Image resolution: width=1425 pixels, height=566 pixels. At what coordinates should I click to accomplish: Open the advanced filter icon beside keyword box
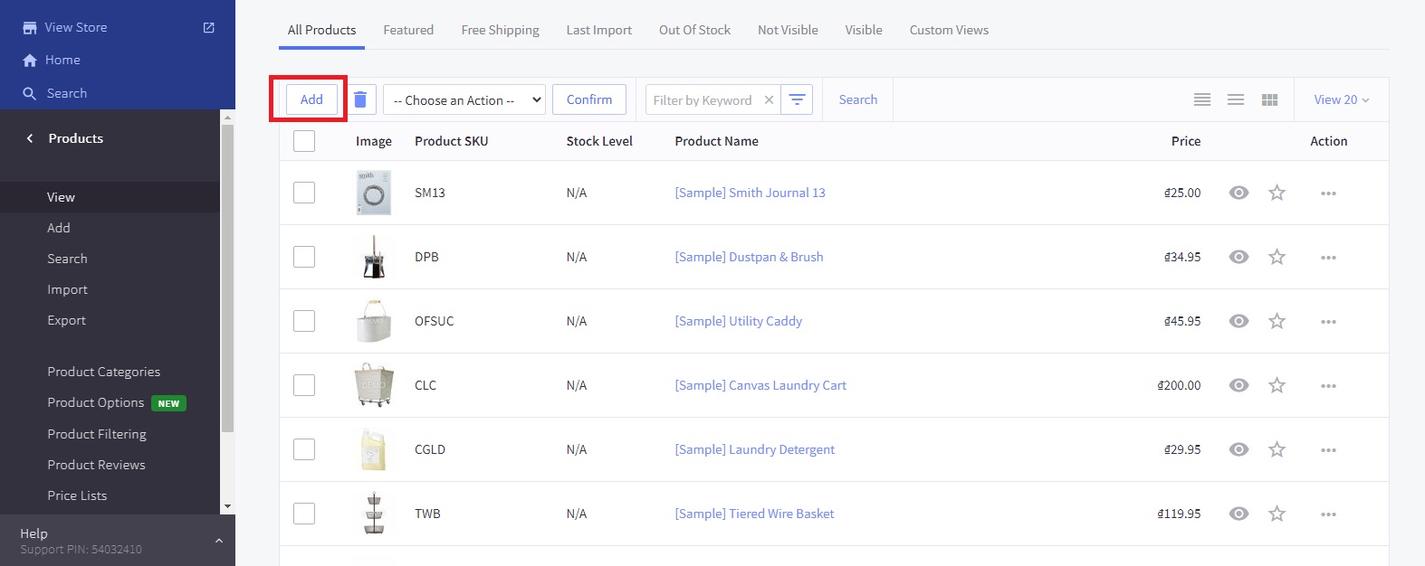click(797, 99)
